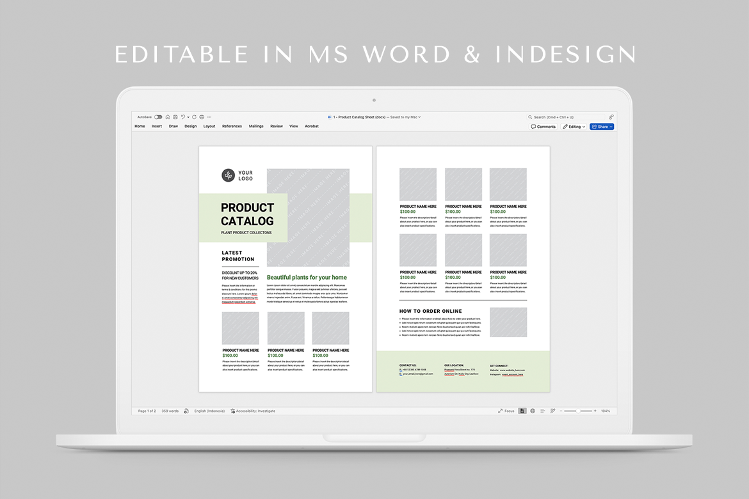The height and width of the screenshot is (499, 749).
Task: Click the blue Share button
Action: [x=602, y=127]
